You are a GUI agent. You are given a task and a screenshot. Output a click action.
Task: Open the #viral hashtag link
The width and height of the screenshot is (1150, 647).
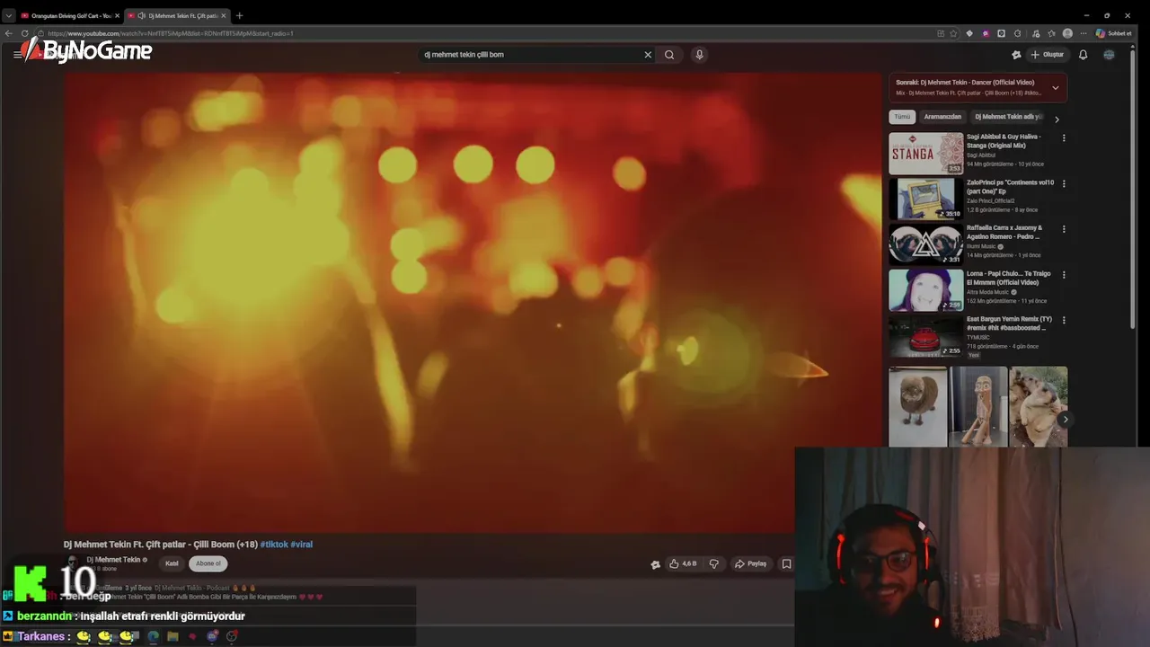[x=301, y=545]
